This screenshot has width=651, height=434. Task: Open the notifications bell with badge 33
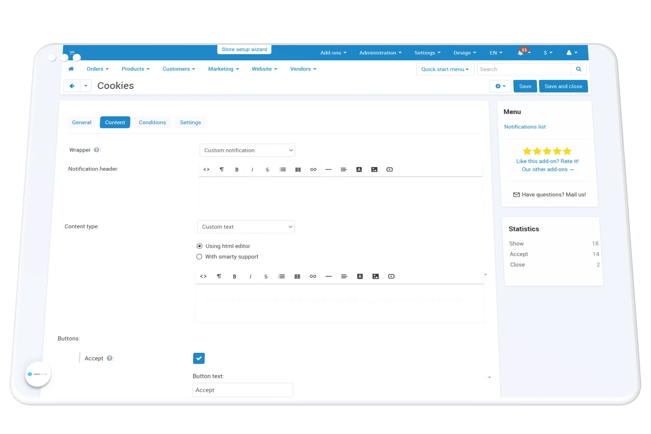pyautogui.click(x=521, y=53)
